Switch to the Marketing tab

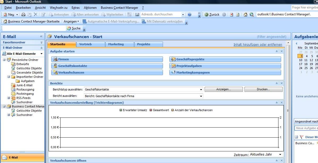pos(120,44)
